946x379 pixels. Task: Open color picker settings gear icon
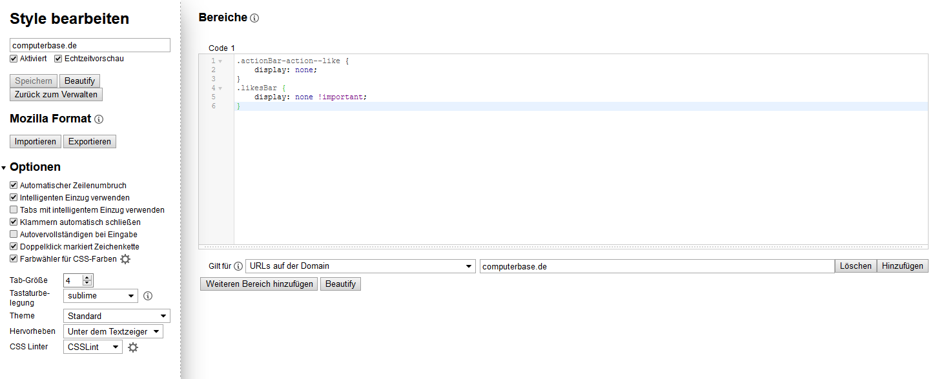[125, 259]
